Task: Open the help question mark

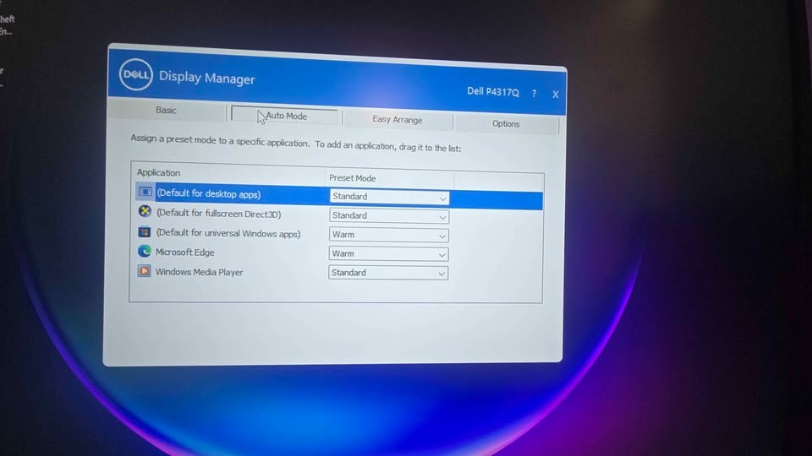Action: tap(534, 93)
